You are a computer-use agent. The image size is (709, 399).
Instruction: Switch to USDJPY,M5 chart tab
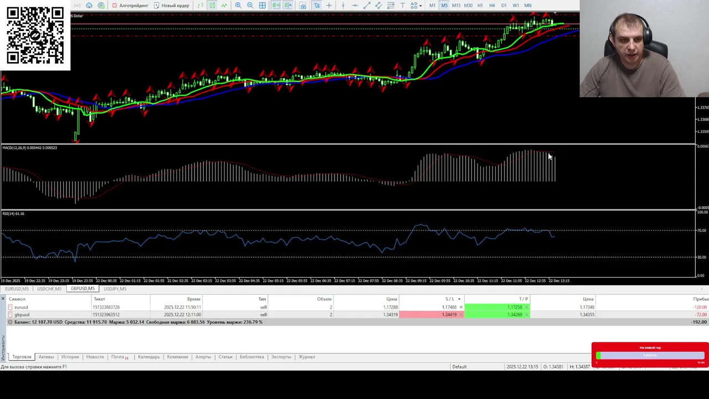pyautogui.click(x=115, y=289)
